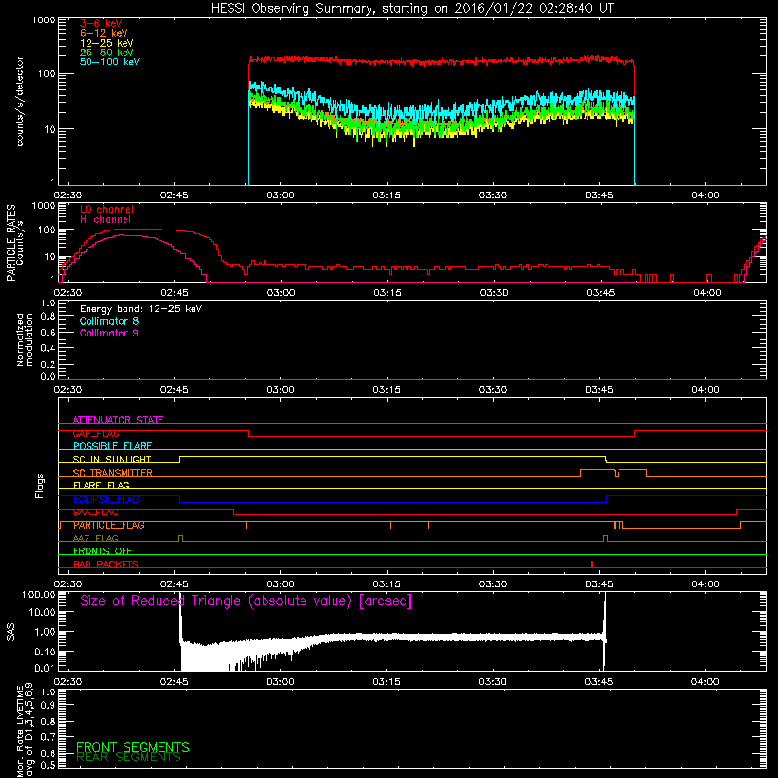The image size is (778, 778).
Task: Click the yellow 12-25 keV legend label
Action: [x=106, y=43]
